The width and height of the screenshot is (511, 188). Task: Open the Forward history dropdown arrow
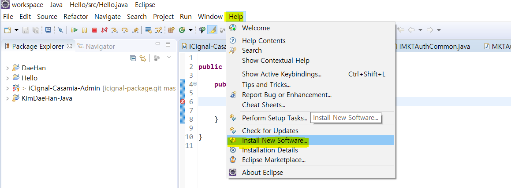coord(439,30)
